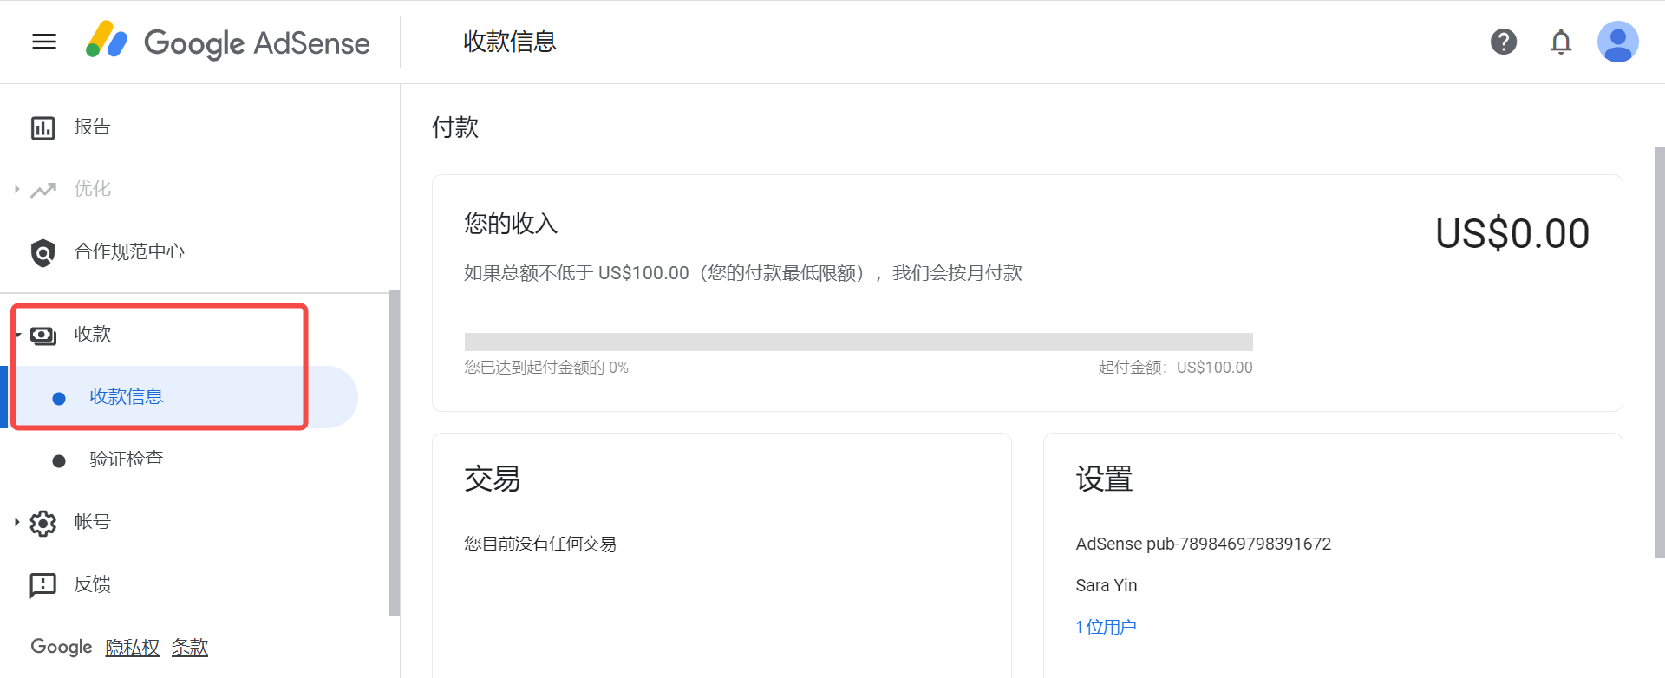Click the sidebar vertical scrollbar
Viewport: 1665px width, 678px height.
(395, 451)
